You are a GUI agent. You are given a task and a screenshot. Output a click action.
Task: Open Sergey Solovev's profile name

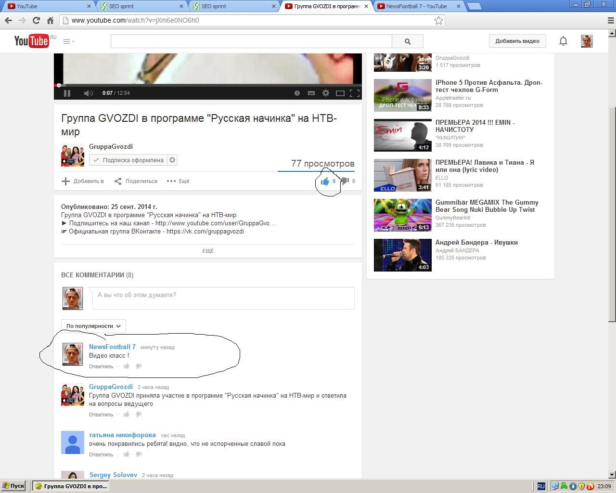[x=113, y=475]
